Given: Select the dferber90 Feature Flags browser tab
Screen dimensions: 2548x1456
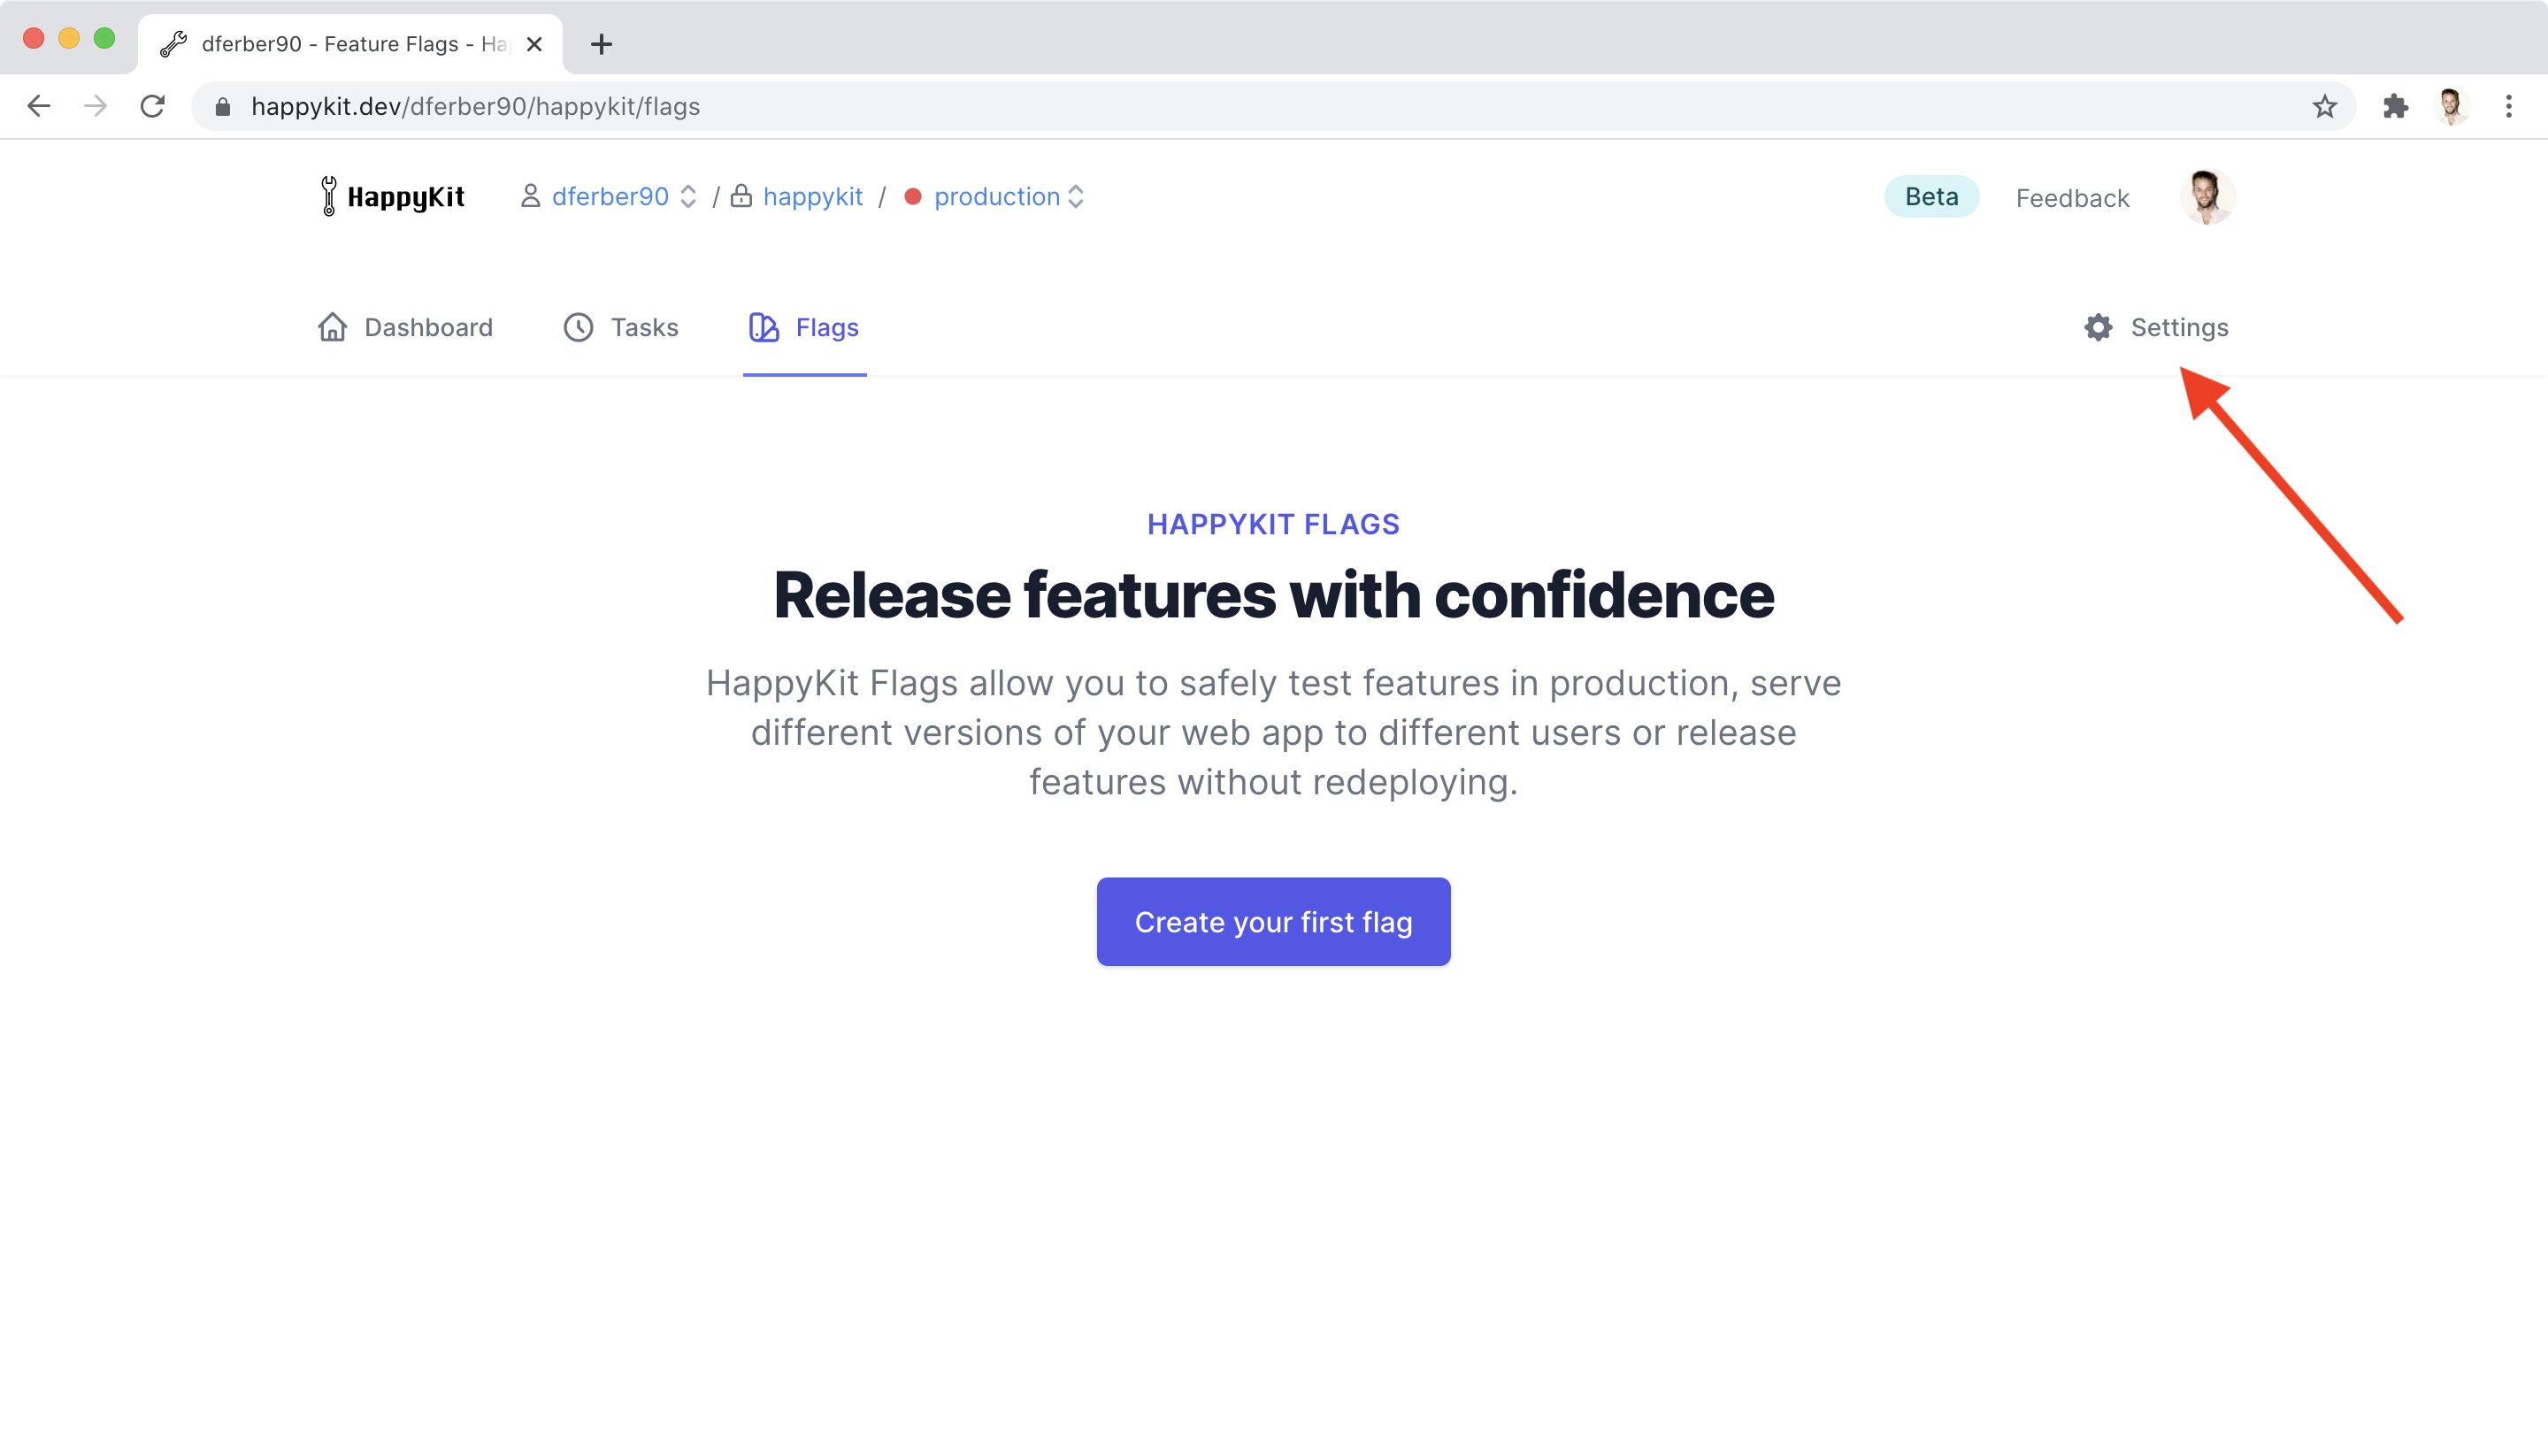Looking at the screenshot, I should [x=350, y=44].
